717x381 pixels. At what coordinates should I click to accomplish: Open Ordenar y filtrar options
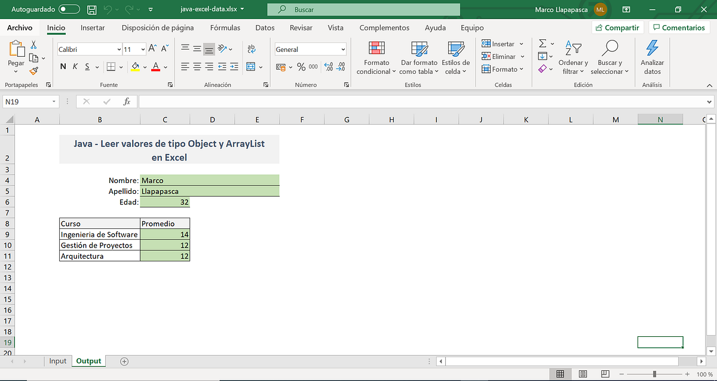coord(572,57)
